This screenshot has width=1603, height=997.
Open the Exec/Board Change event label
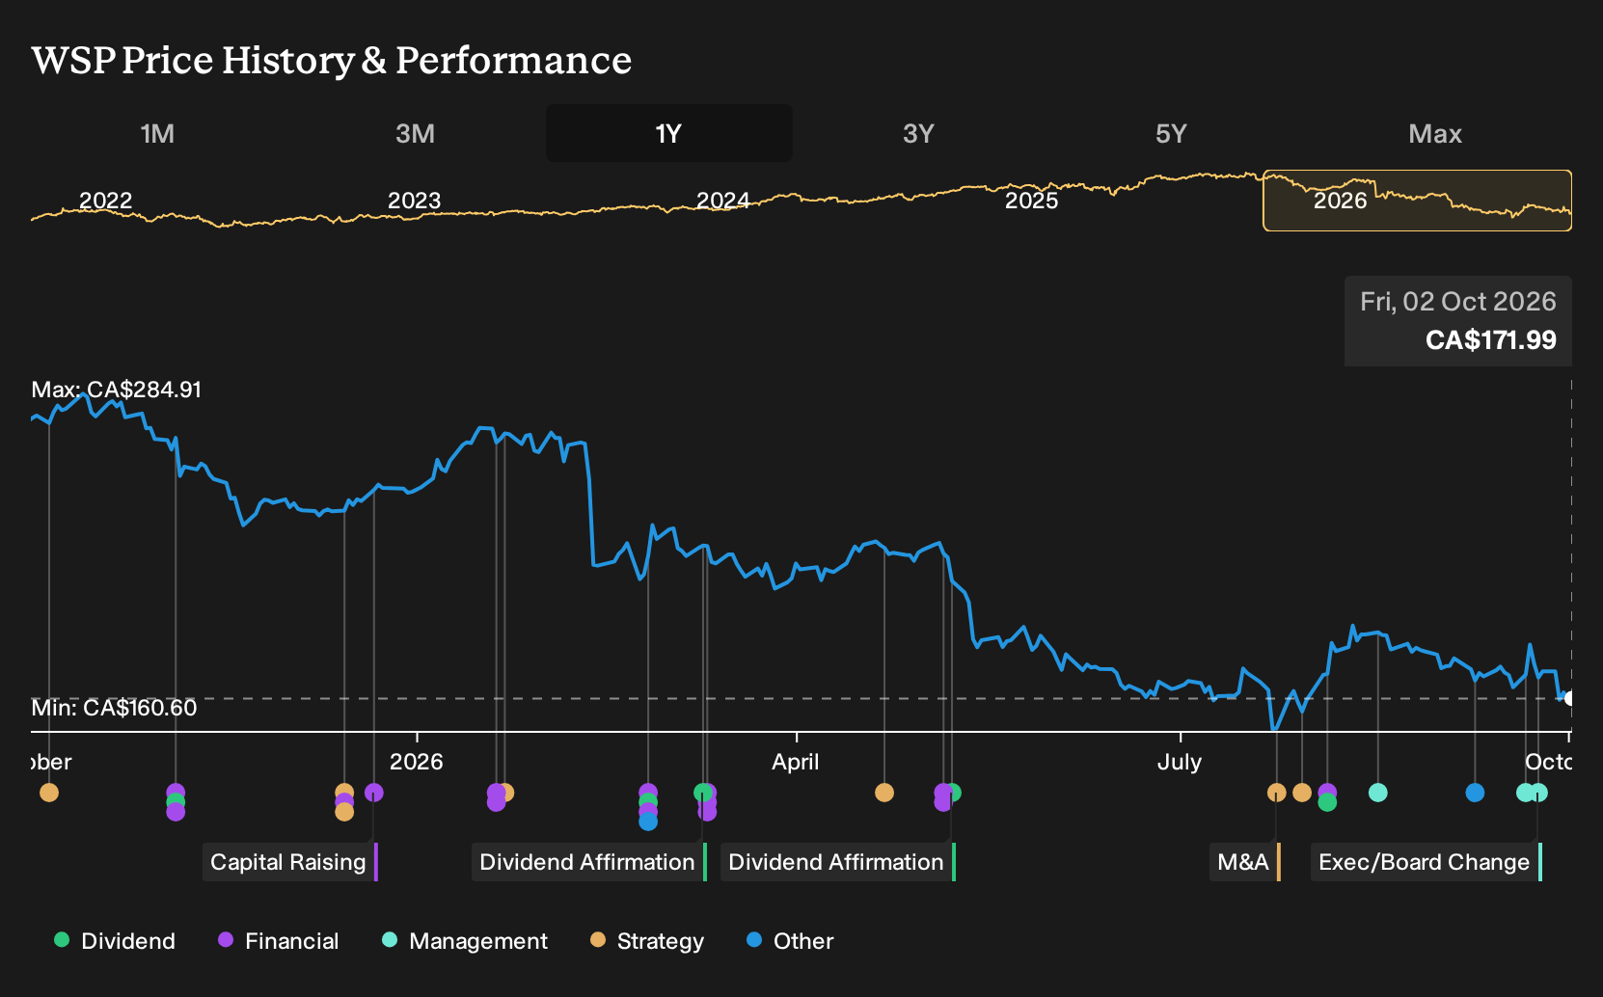1426,862
